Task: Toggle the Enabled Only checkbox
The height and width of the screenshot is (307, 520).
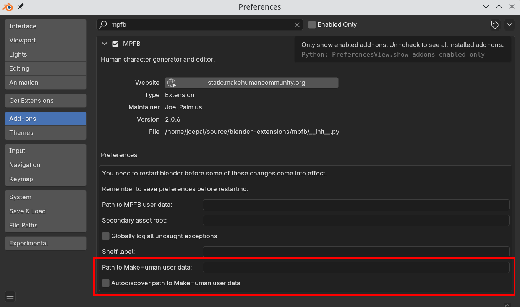Action: click(312, 24)
